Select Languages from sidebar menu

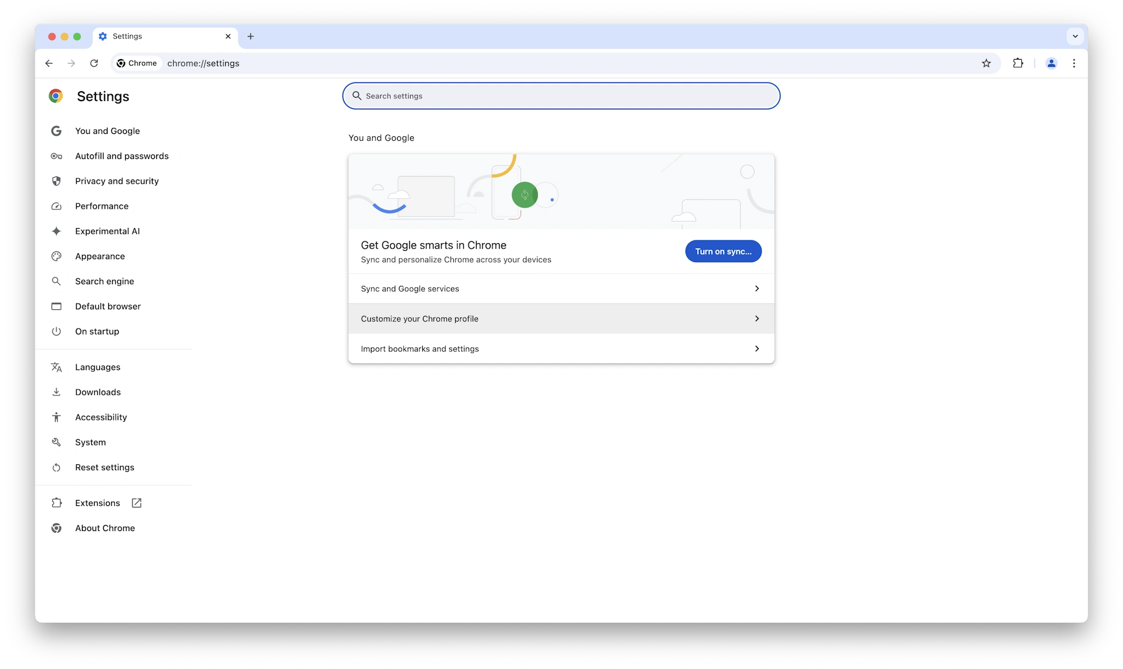(x=97, y=367)
